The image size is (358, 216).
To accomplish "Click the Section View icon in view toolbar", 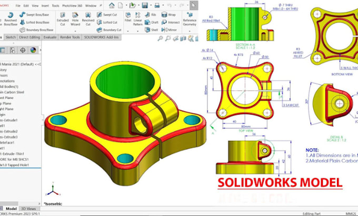I will [183, 38].
